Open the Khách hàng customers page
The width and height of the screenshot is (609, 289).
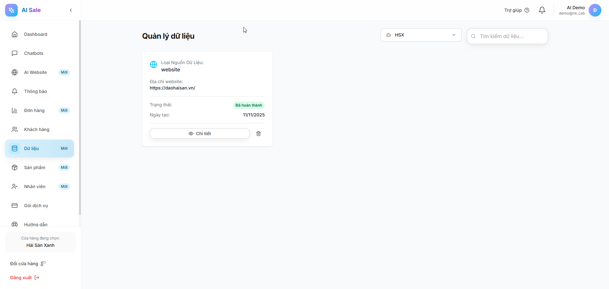point(37,129)
